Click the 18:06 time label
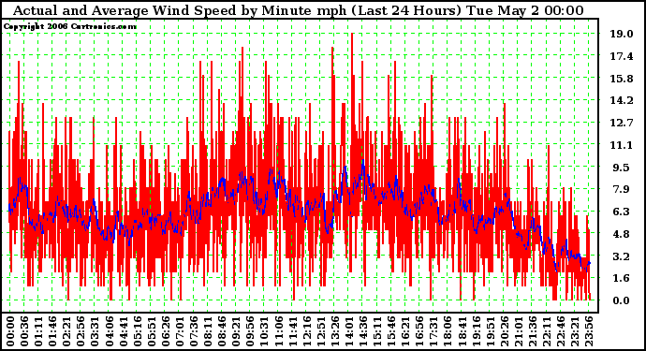The height and width of the screenshot is (351, 646). (448, 331)
